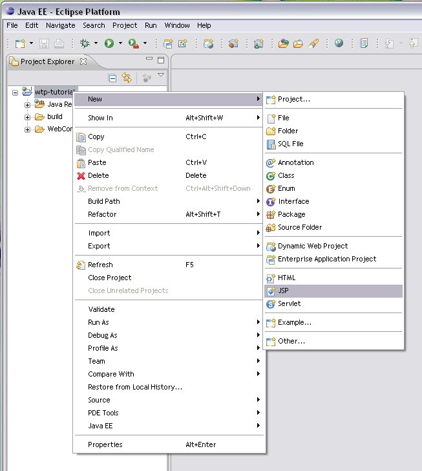Open the Run As submenu
This screenshot has width=422, height=471.
(x=169, y=322)
